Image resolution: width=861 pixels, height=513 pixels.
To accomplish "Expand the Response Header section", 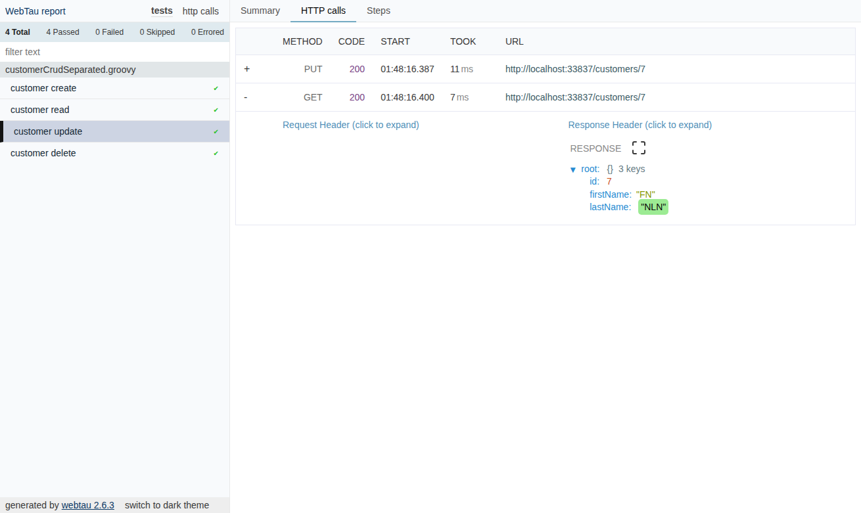I will (640, 125).
